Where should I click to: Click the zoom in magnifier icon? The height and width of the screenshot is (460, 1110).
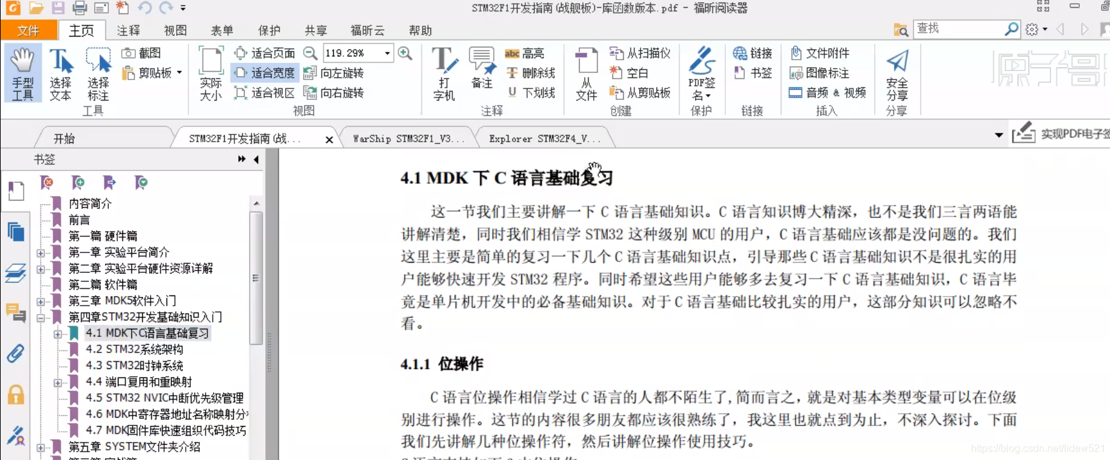pos(405,53)
